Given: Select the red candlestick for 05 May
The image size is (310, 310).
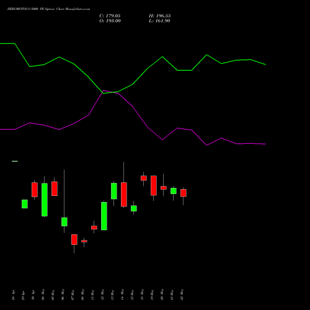Looking at the screenshot, I should tap(55, 188).
